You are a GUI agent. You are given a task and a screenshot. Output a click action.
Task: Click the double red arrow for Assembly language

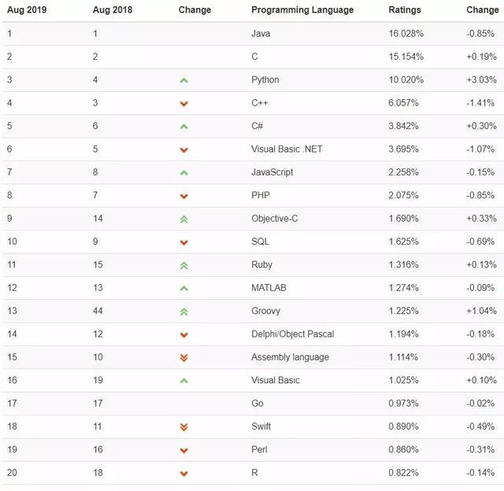coord(183,357)
